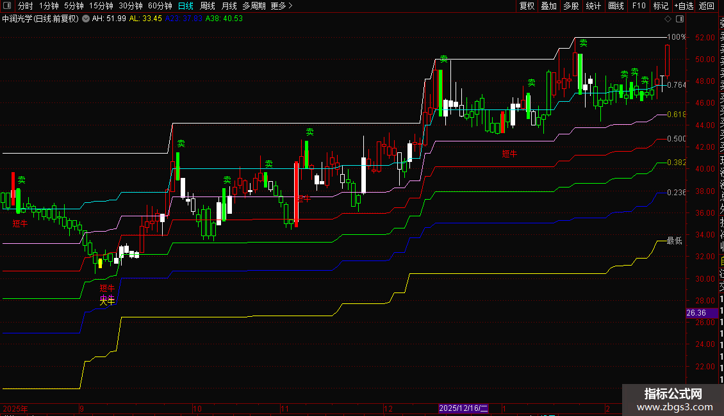Toggle the right info panel icon

point(680,19)
